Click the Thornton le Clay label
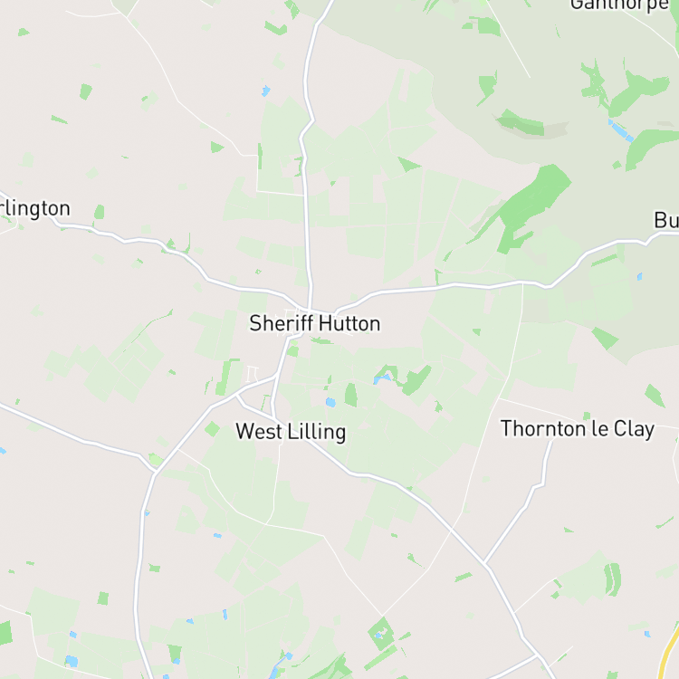The height and width of the screenshot is (679, 679). (x=578, y=429)
